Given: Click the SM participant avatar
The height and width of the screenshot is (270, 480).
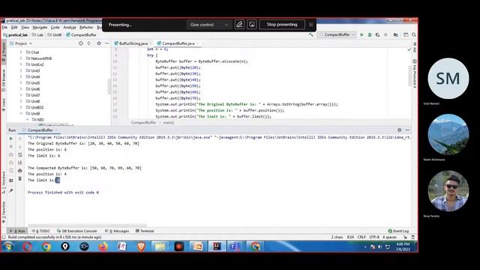Looking at the screenshot, I should tap(448, 78).
